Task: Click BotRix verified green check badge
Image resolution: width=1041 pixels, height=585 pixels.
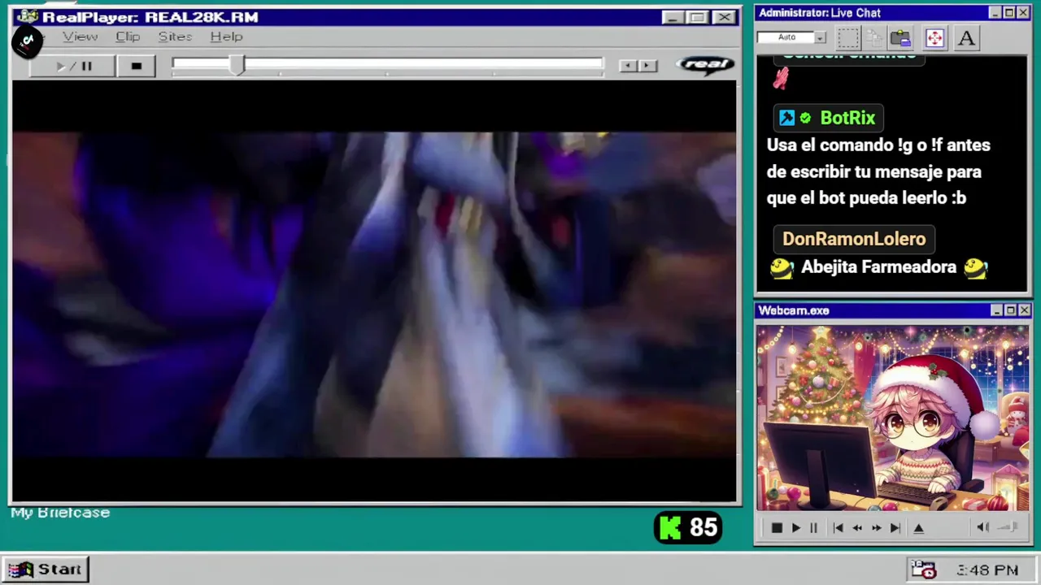Action: (805, 118)
